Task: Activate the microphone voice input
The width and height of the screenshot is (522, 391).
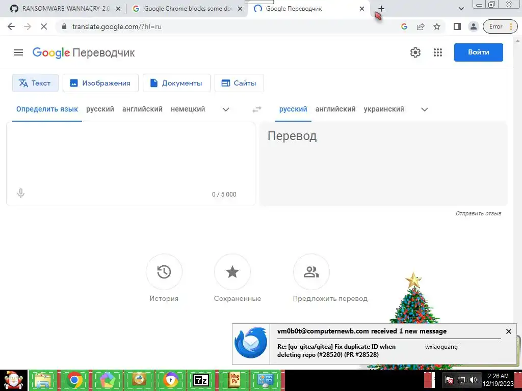Action: point(20,193)
